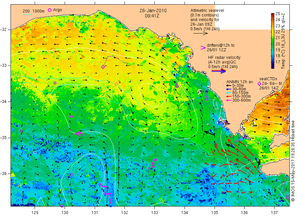Click the '300-600m' depth range text
This screenshot has height=217, width=297.
coord(241,100)
